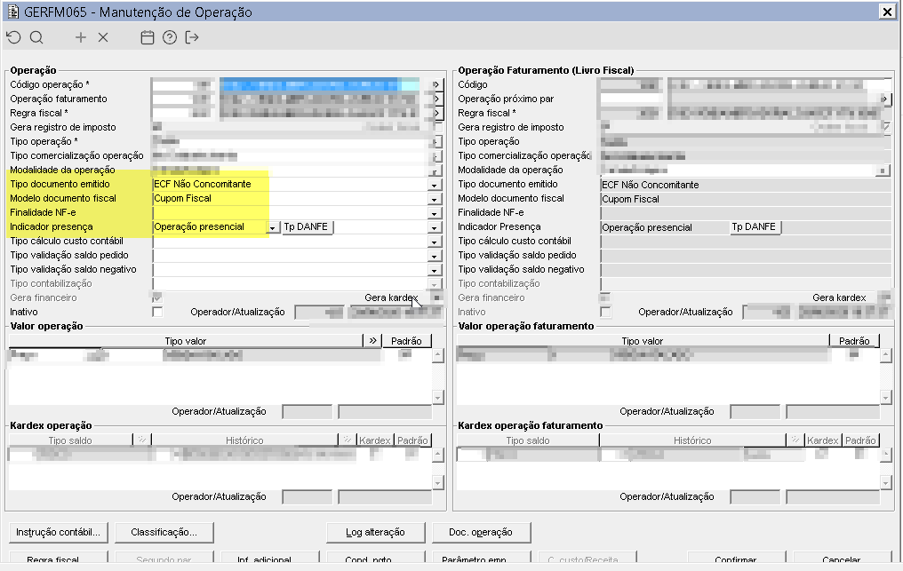Click the exit door arrow icon

tap(192, 37)
